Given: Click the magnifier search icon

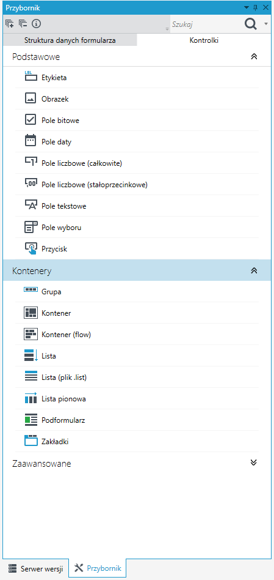Looking at the screenshot, I should [x=251, y=24].
